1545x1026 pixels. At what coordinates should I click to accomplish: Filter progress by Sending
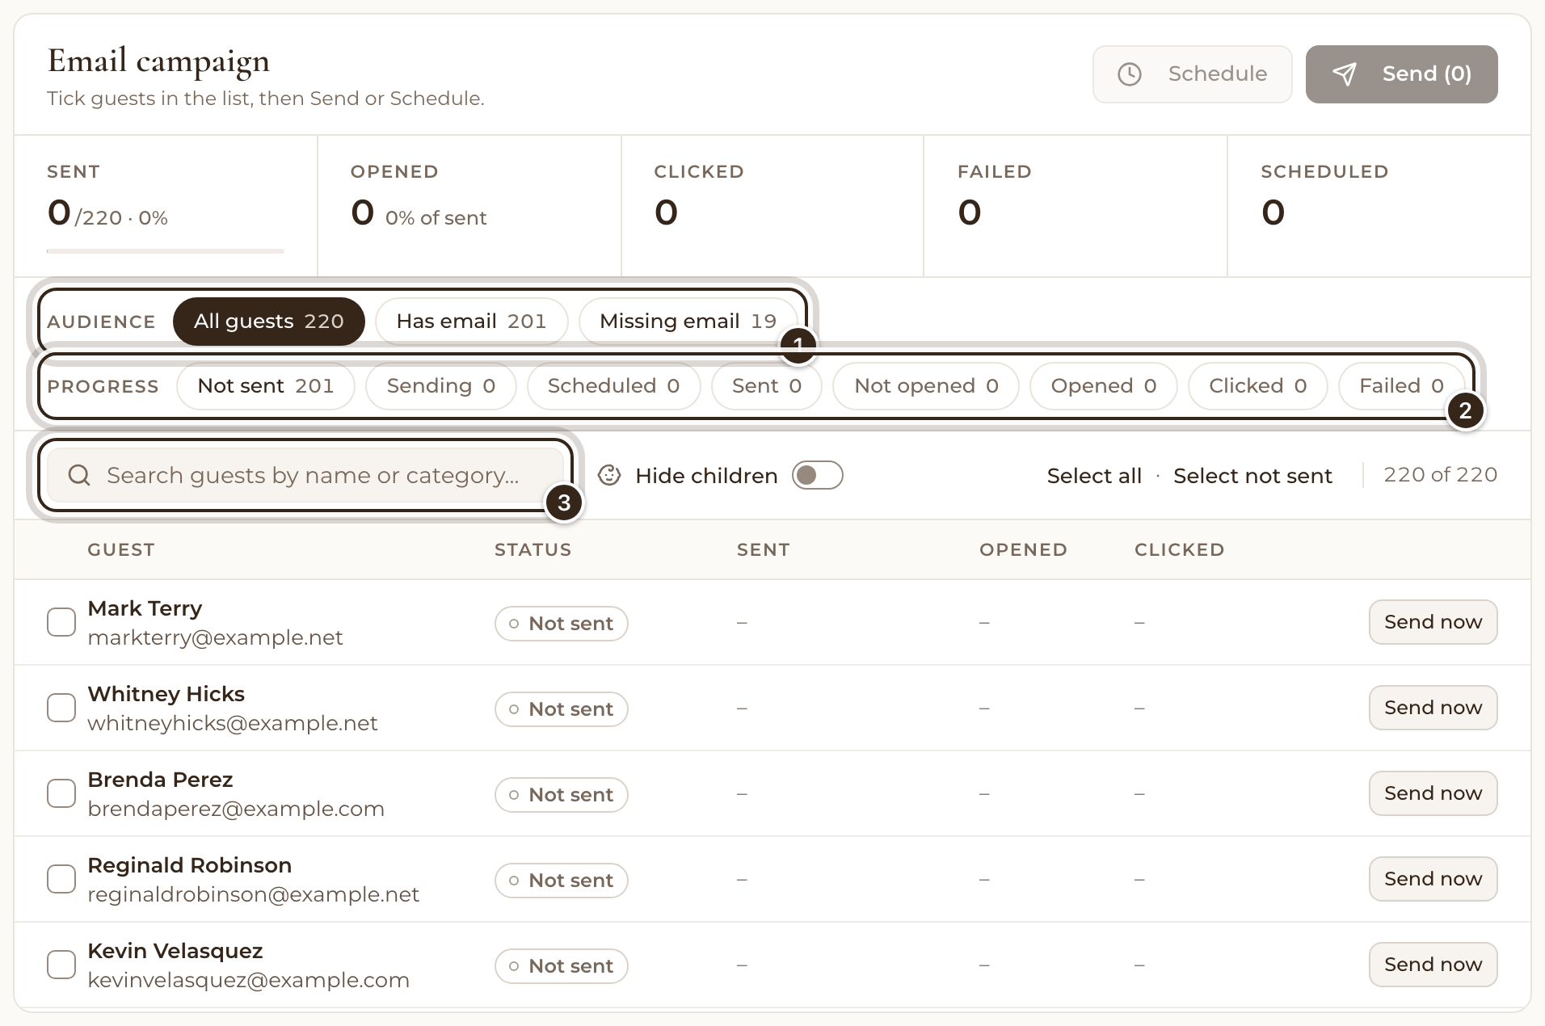coord(440,386)
